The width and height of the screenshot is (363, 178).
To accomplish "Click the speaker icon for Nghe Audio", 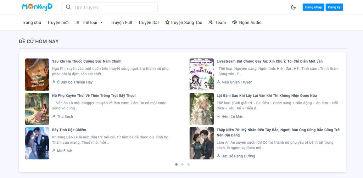I will (234, 22).
